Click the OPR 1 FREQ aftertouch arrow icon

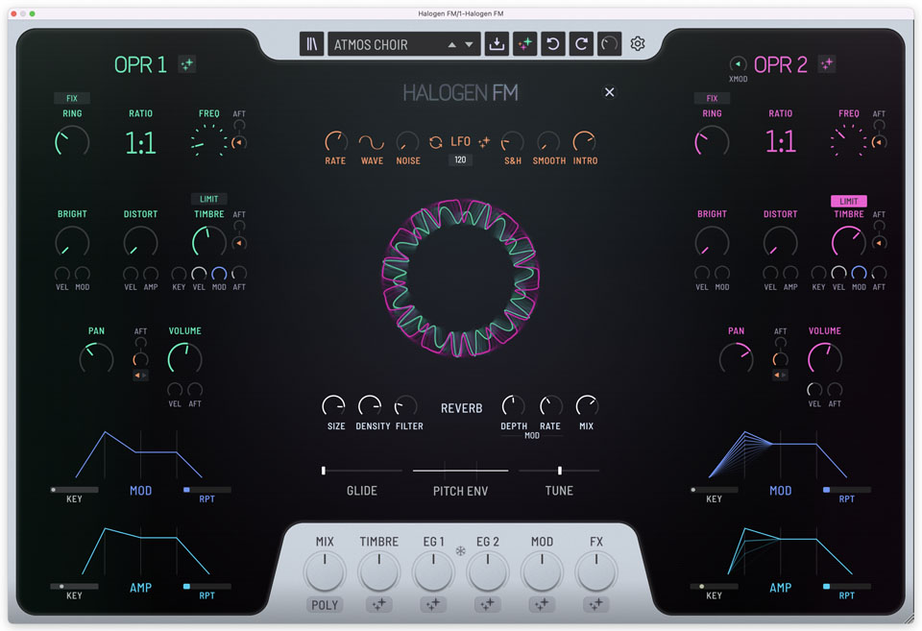239,143
